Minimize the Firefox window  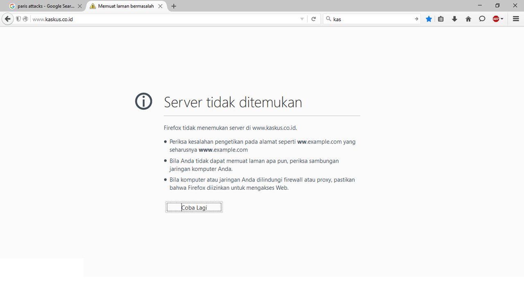point(480,5)
